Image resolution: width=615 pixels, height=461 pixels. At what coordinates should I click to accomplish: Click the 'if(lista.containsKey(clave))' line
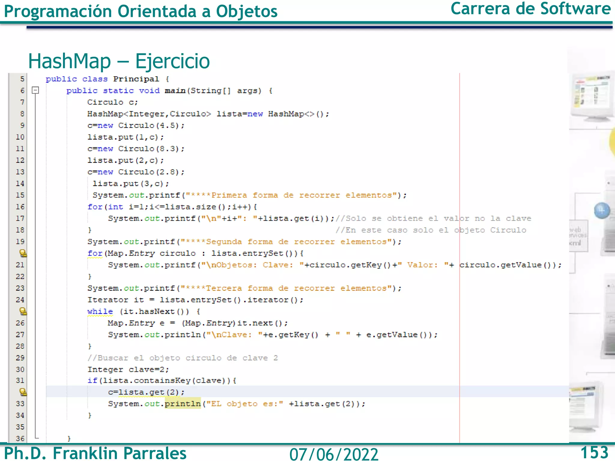[162, 381]
